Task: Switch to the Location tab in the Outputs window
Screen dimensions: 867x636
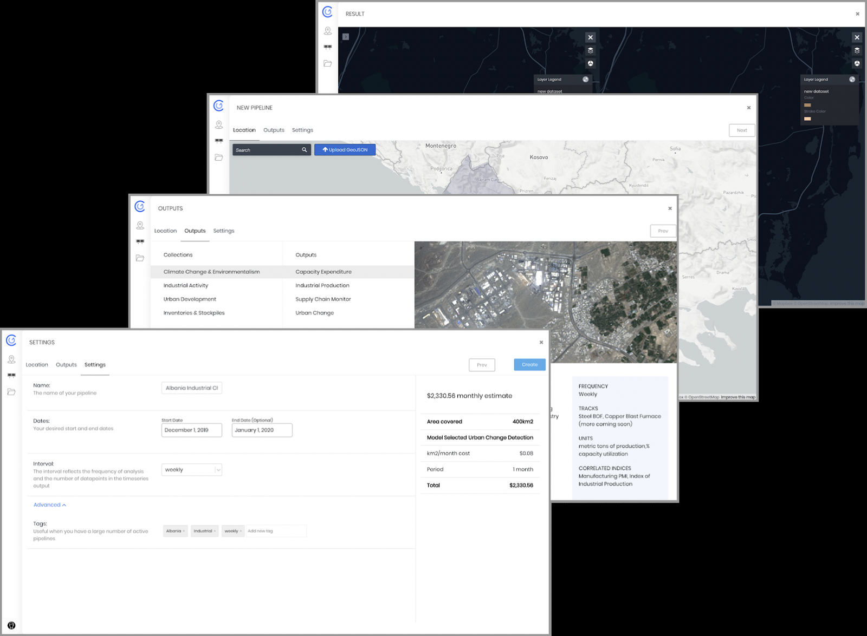Action: 165,231
